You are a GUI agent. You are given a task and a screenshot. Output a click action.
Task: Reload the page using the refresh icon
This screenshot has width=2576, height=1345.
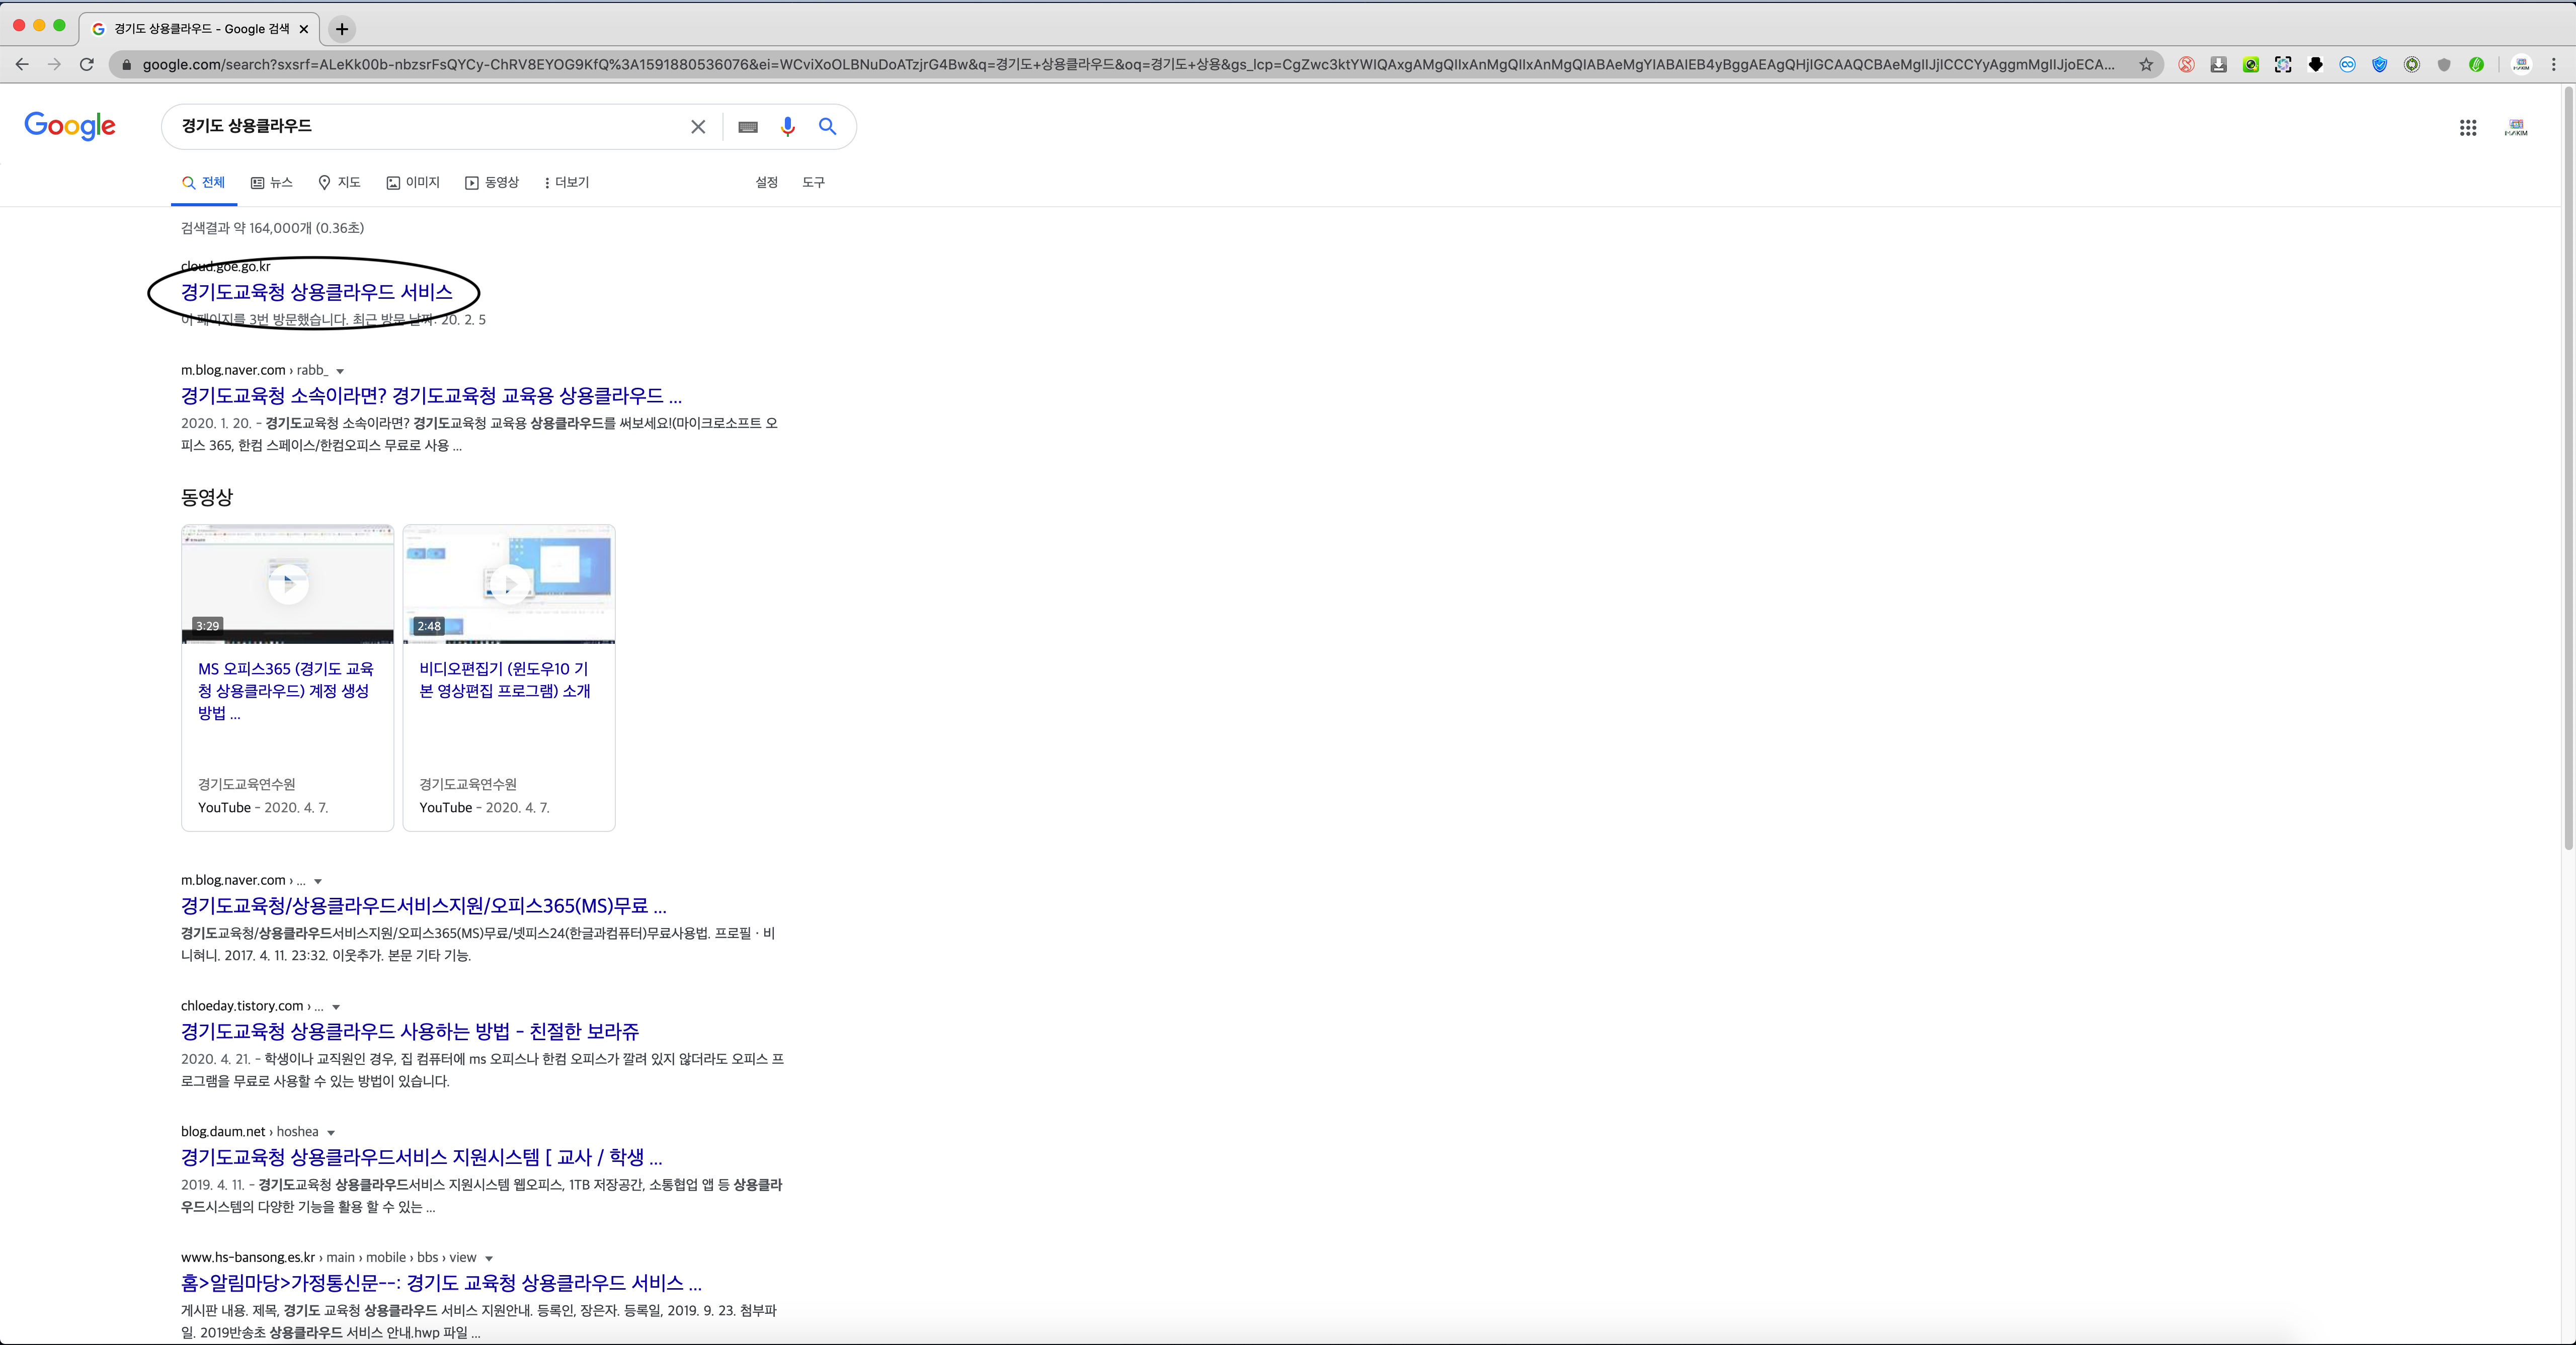point(87,65)
